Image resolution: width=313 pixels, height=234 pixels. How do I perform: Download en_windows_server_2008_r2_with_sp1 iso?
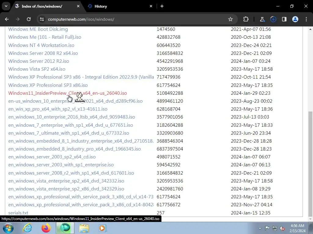tap(71, 173)
